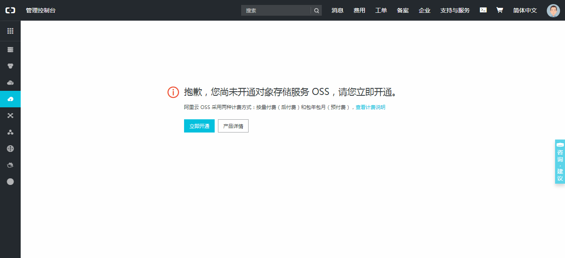Open the node topology icon in sidebar
The image size is (565, 258).
[x=10, y=132]
